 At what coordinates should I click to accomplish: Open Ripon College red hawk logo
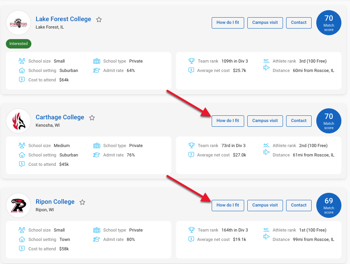tap(18, 205)
